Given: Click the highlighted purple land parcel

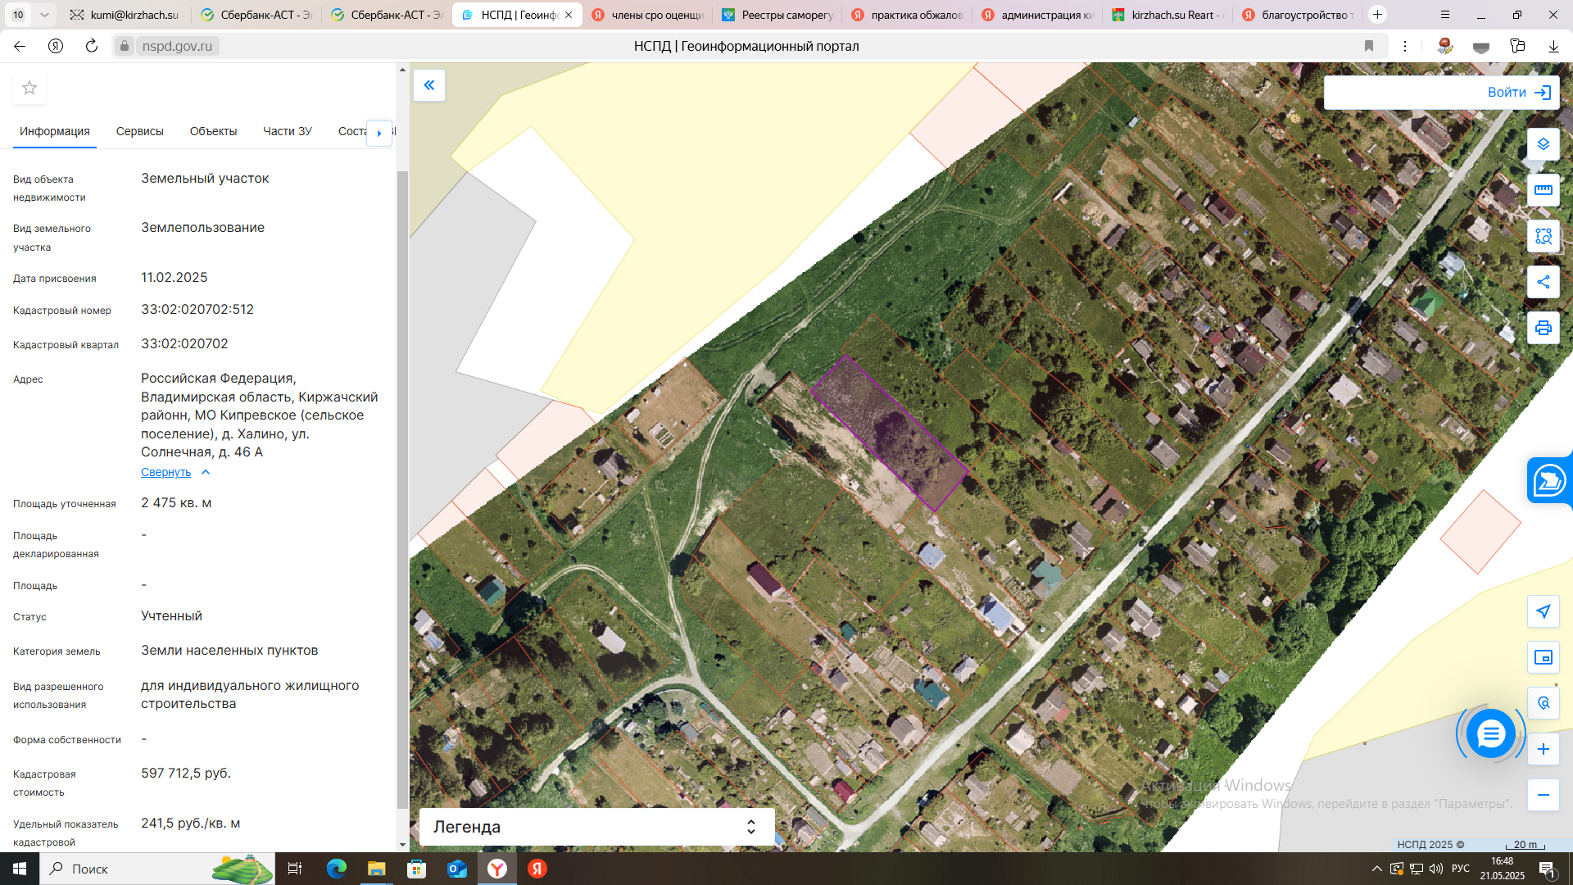Looking at the screenshot, I should [891, 433].
